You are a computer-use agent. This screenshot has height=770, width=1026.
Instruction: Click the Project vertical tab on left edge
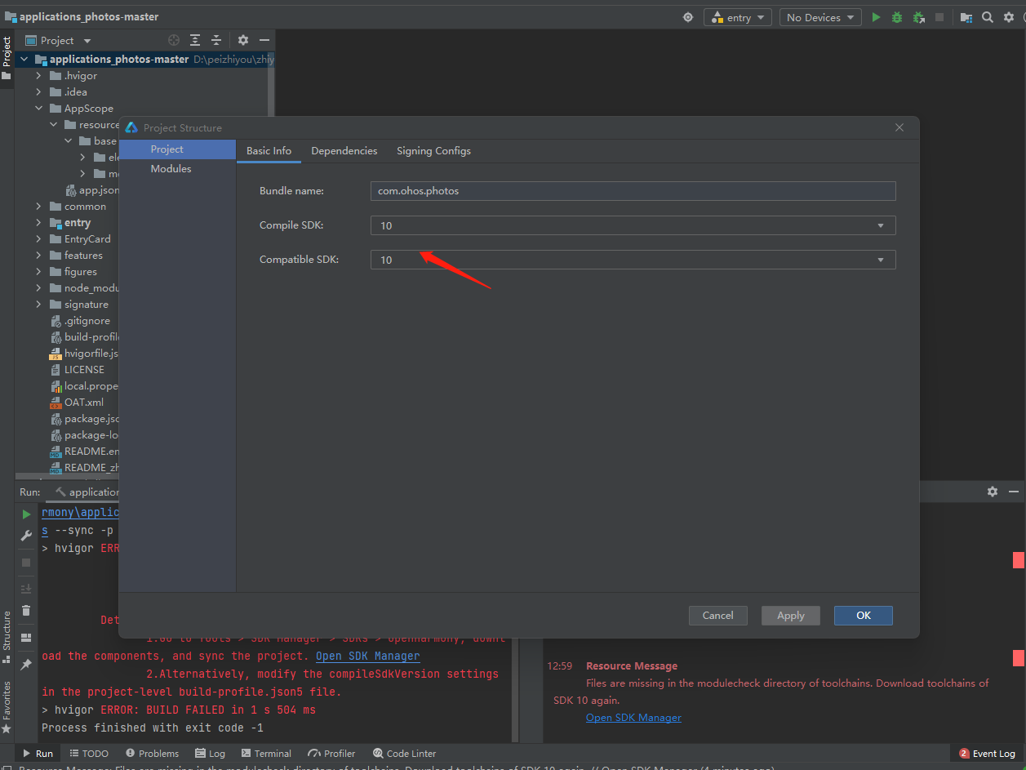pos(7,57)
